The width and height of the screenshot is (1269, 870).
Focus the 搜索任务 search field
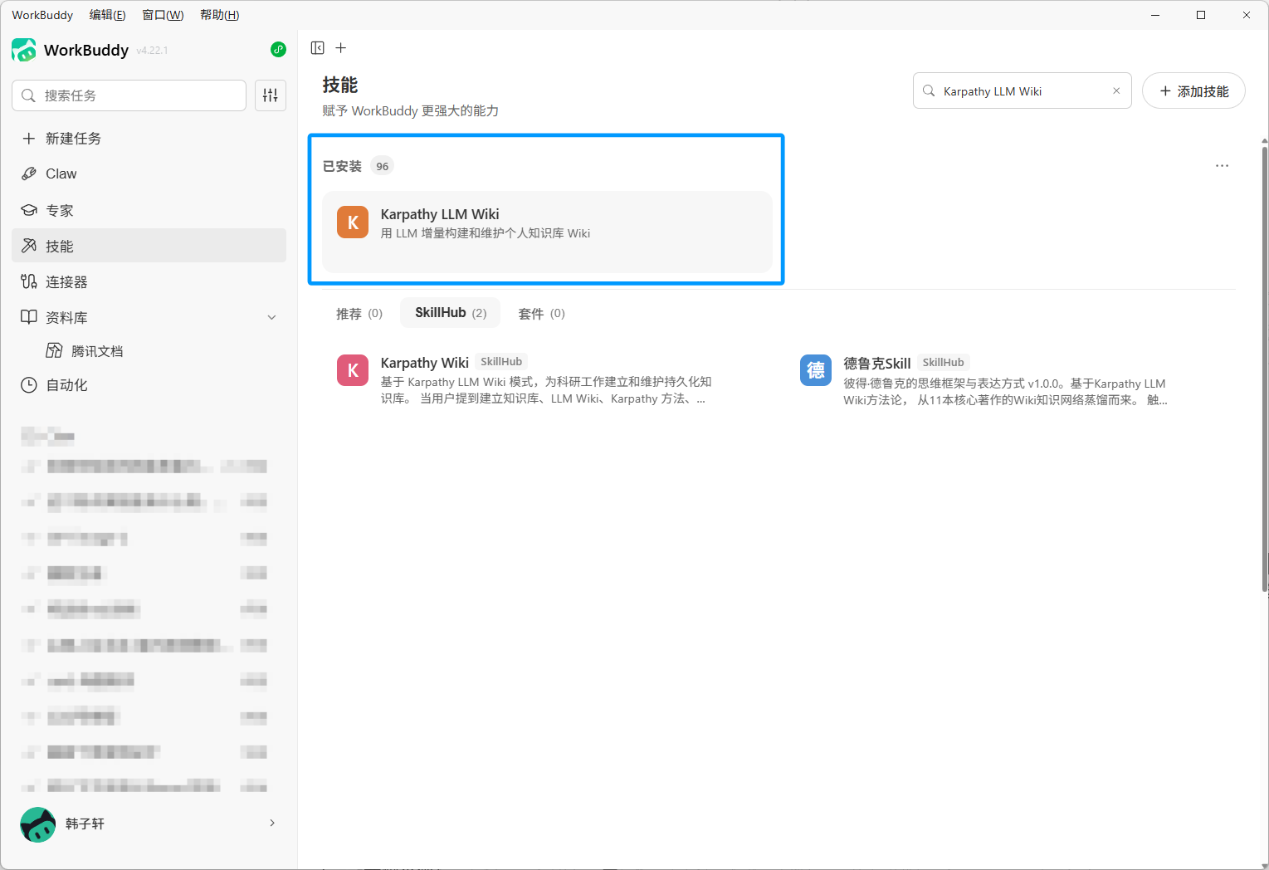point(129,95)
